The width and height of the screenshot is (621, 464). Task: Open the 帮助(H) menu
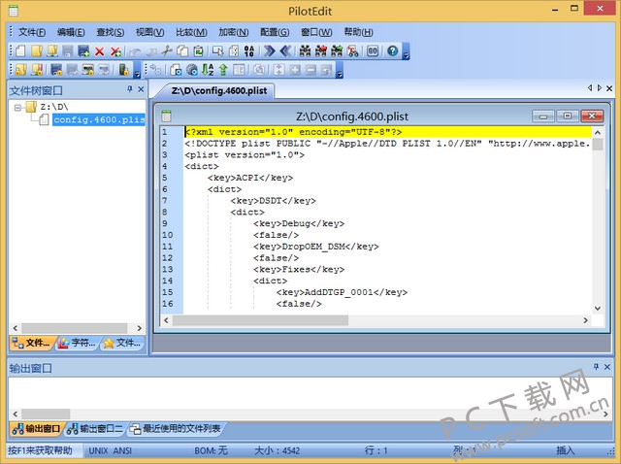[x=358, y=32]
